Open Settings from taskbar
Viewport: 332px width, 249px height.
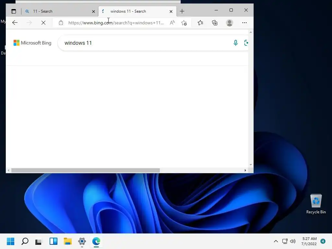82,241
